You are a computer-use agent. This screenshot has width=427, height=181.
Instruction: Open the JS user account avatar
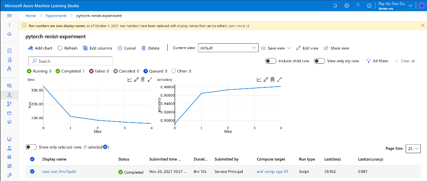coord(422,6)
